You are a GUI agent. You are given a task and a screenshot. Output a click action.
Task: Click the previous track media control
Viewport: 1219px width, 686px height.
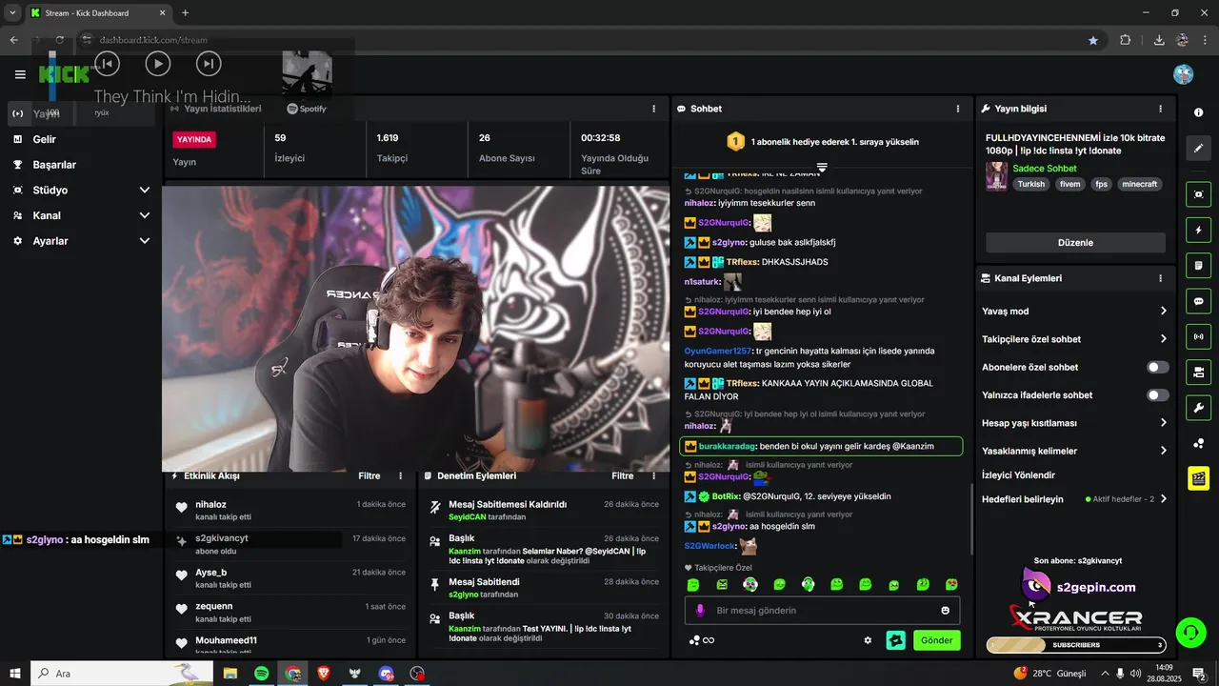click(x=107, y=64)
